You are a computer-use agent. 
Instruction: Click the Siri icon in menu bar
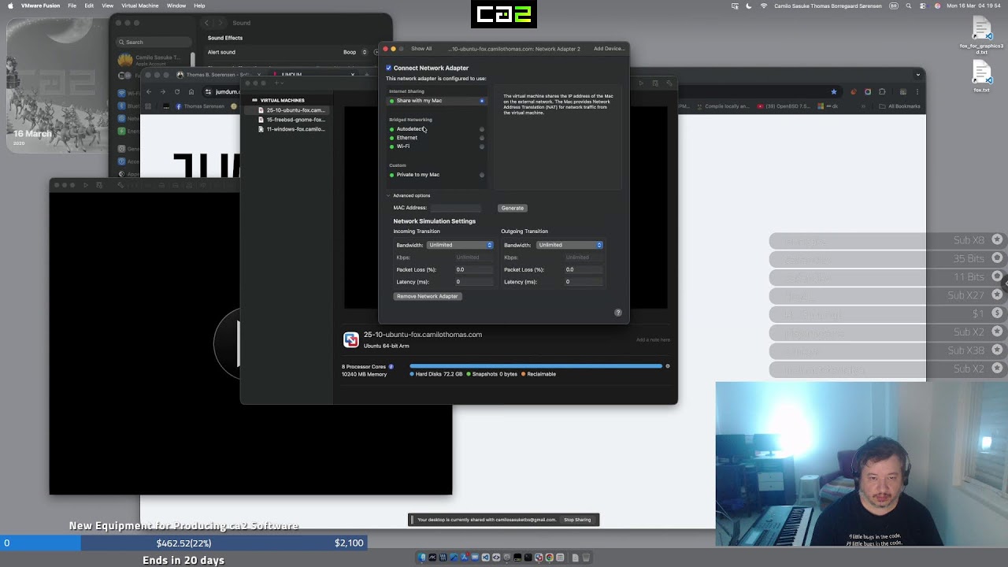[x=937, y=6]
